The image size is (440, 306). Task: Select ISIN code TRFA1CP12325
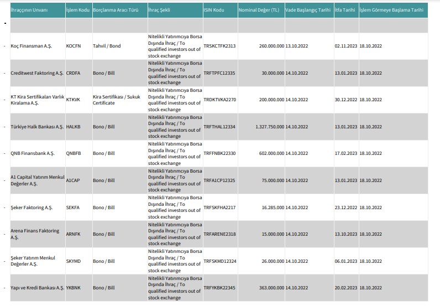click(x=219, y=180)
